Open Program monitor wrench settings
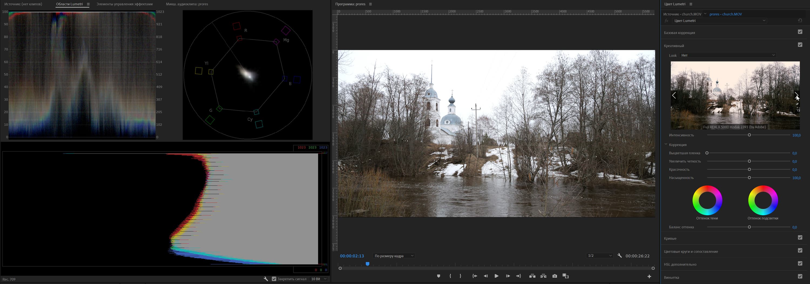This screenshot has height=284, width=810. (619, 256)
